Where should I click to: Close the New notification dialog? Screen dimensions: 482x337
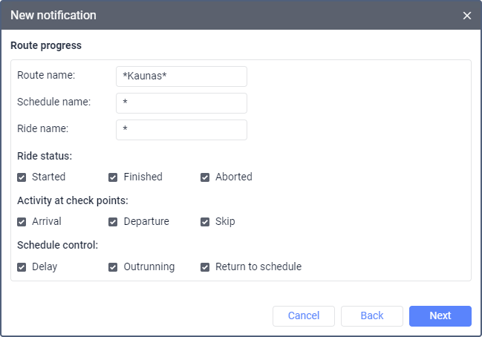pyautogui.click(x=467, y=16)
